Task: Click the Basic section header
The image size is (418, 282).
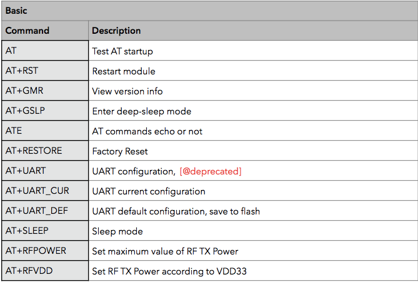Action: click(16, 11)
